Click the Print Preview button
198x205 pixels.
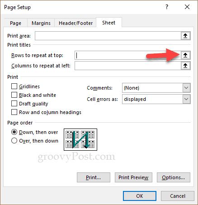click(x=133, y=177)
